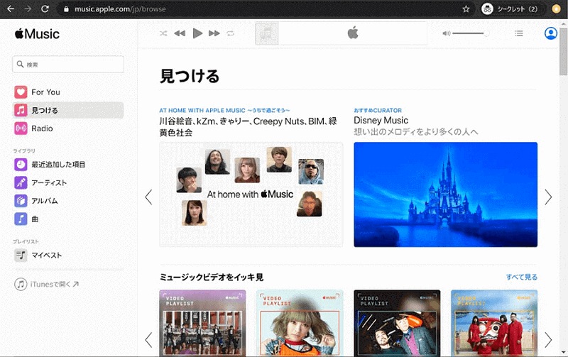Go back with the browser back arrow
This screenshot has width=568, height=357.
[11, 9]
